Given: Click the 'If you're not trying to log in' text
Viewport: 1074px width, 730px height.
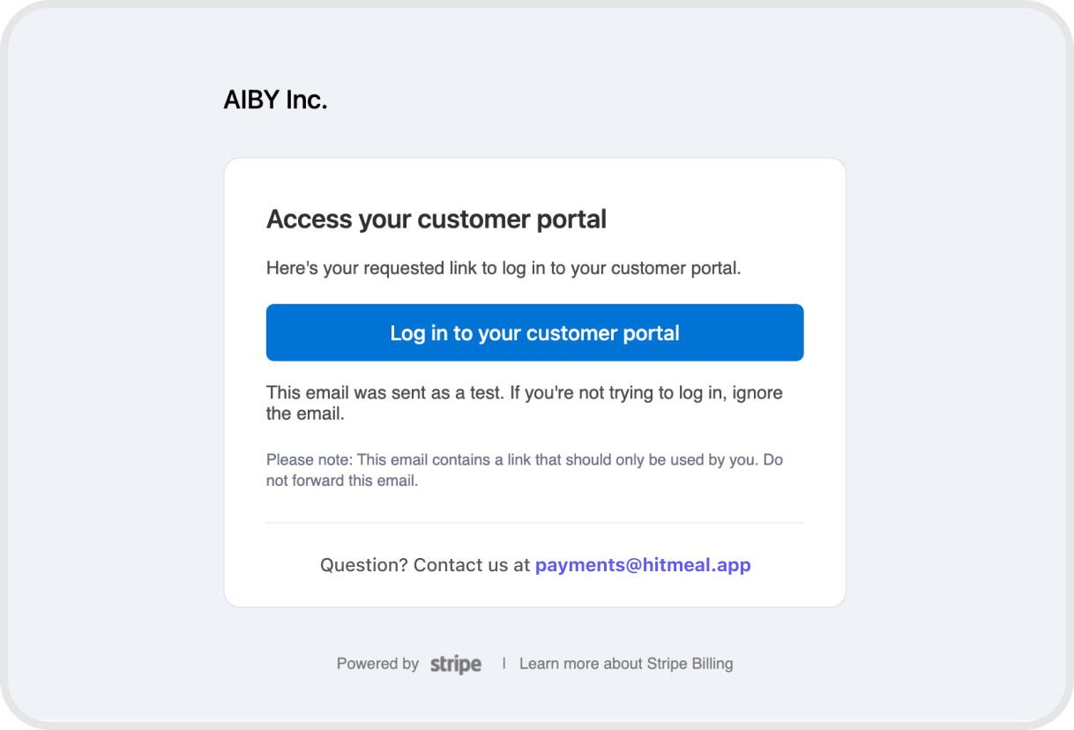Looking at the screenshot, I should tap(625, 392).
